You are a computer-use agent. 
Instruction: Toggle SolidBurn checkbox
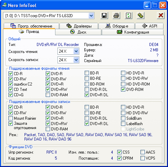coord(123,118)
